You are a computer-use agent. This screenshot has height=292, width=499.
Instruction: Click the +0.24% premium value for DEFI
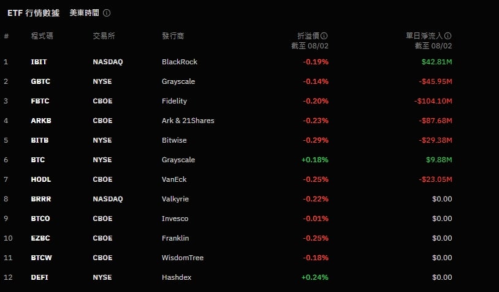point(314,277)
